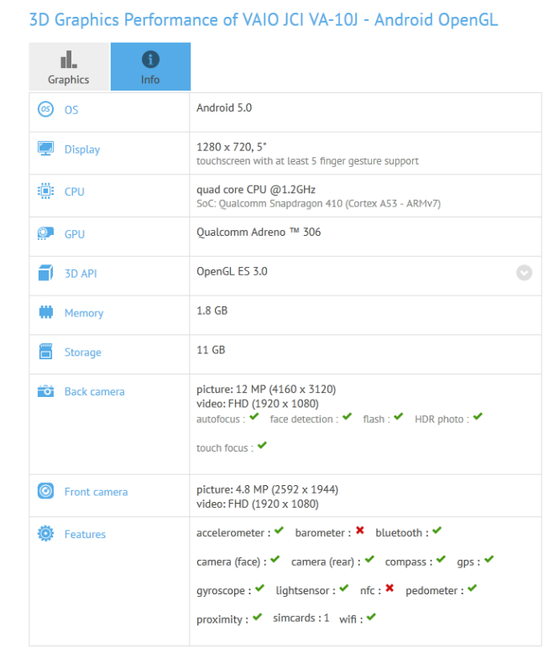
Task: Click the flash check mark
Action: coord(398,416)
